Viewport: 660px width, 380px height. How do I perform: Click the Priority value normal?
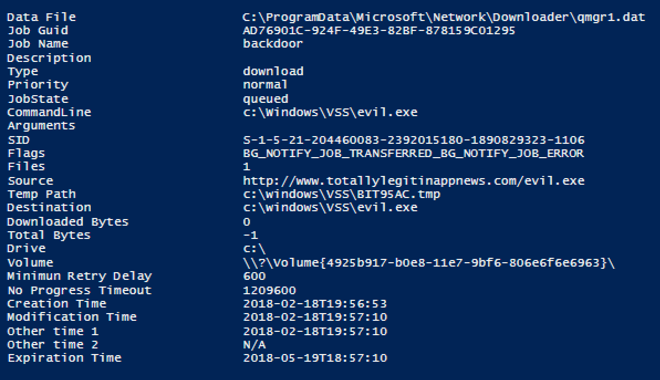point(265,85)
